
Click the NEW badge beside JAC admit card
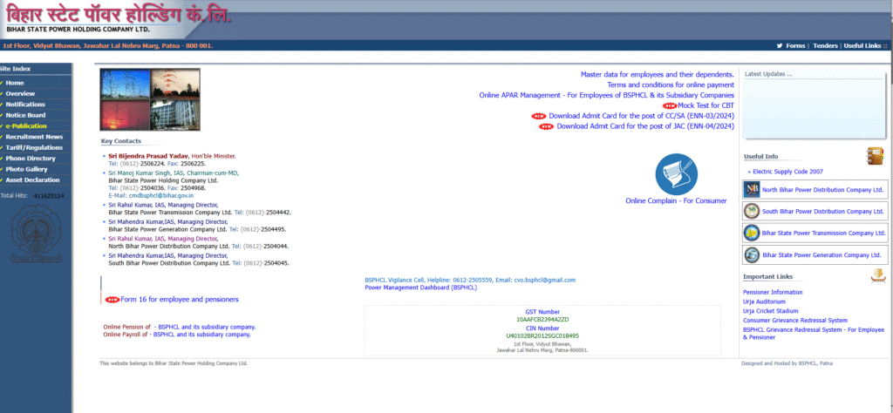click(x=547, y=127)
